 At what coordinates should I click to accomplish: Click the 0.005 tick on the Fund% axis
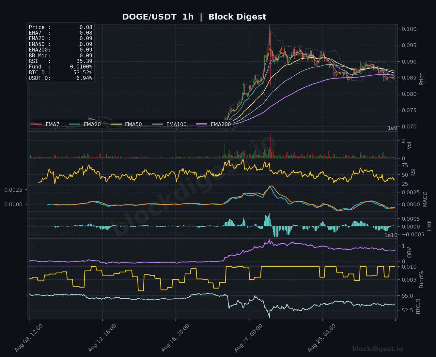tap(409, 280)
